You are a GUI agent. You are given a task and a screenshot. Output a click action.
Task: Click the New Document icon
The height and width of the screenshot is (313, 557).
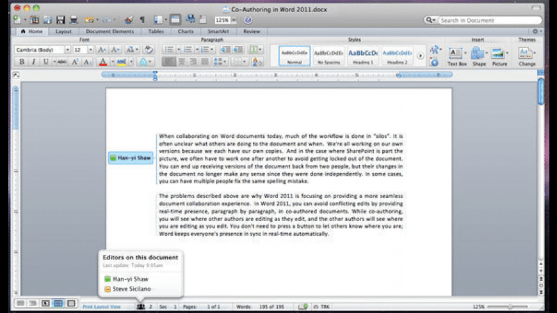pos(17,19)
